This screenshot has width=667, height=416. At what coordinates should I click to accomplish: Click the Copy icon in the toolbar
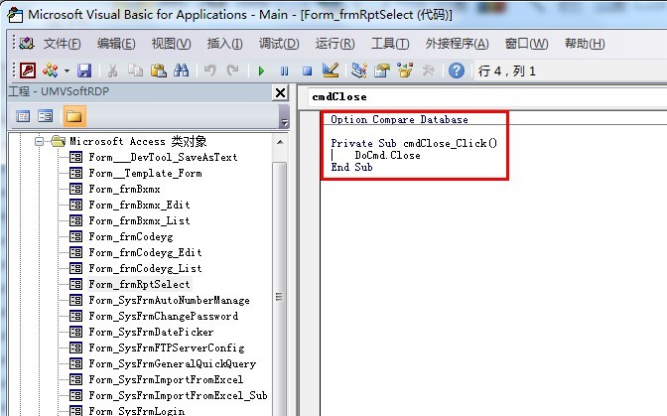[x=135, y=70]
